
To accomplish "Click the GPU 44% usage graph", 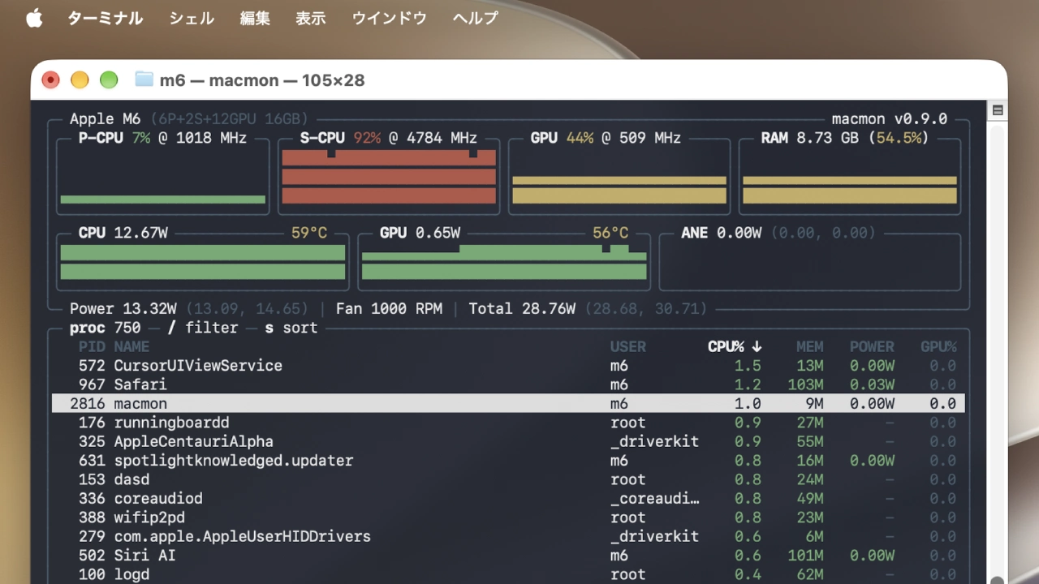I will [619, 176].
